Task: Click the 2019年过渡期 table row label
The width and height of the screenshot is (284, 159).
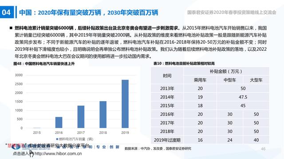Action: pyautogui.click(x=167, y=140)
